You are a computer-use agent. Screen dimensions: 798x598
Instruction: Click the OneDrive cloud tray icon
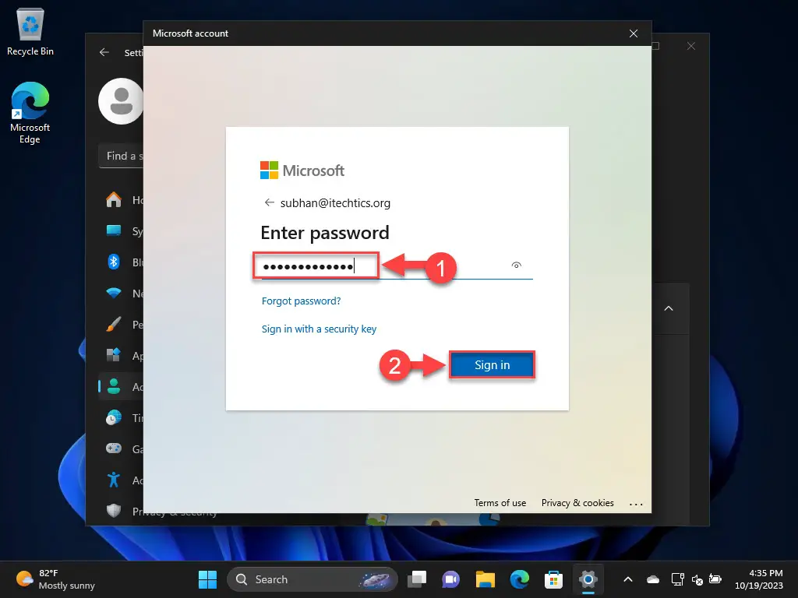tap(653, 579)
